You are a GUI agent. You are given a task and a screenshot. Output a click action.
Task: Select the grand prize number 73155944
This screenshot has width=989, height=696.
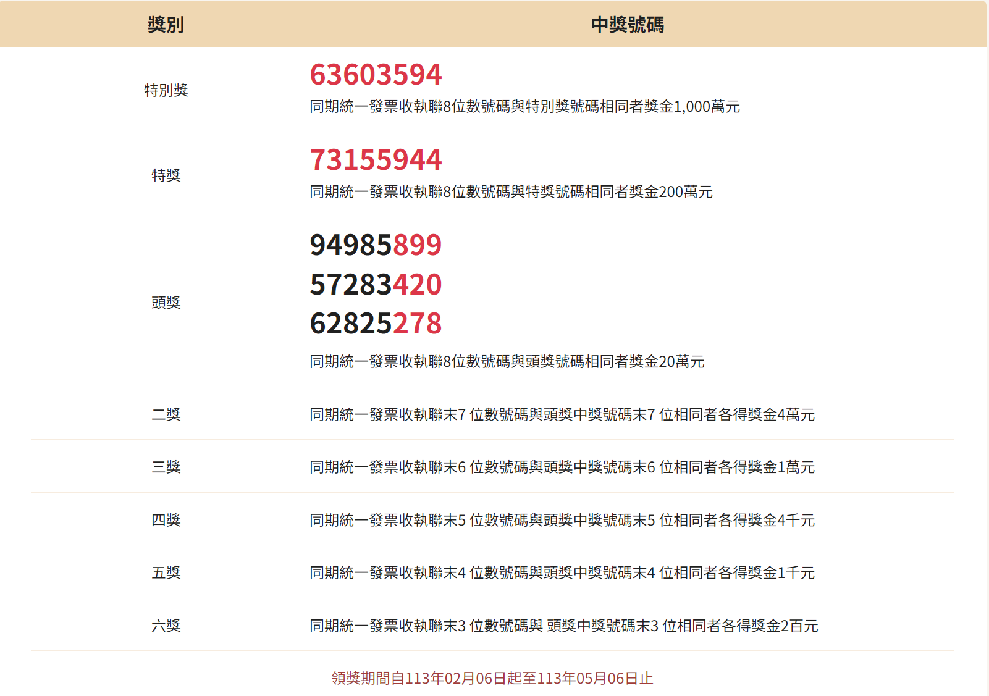coord(376,159)
